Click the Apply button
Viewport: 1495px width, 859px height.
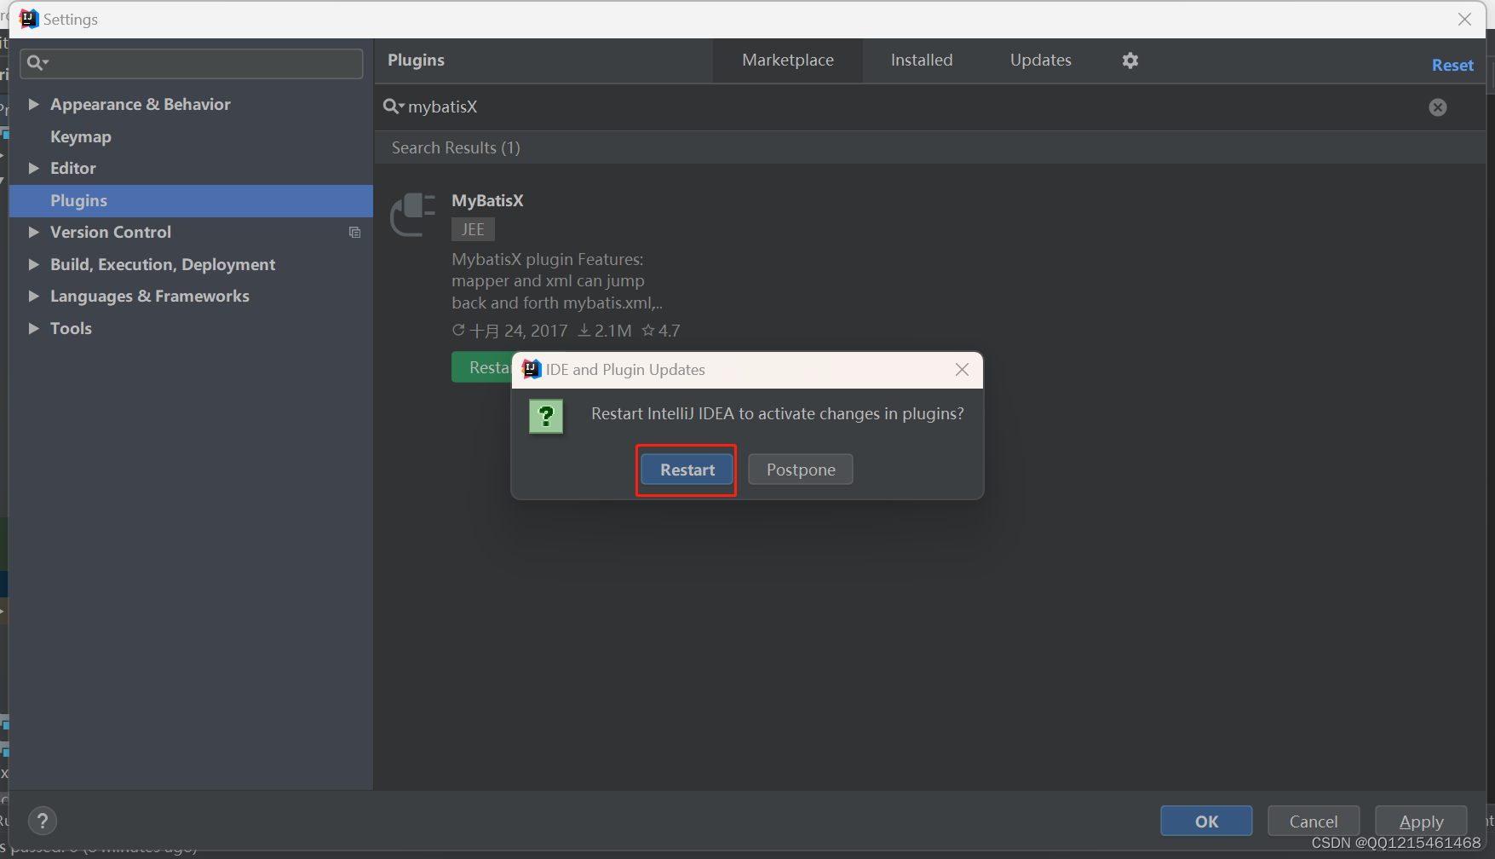1421,822
